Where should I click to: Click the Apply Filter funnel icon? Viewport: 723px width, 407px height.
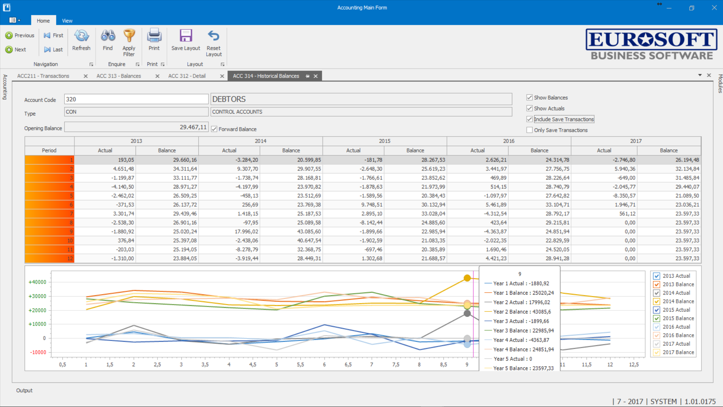[x=129, y=36]
